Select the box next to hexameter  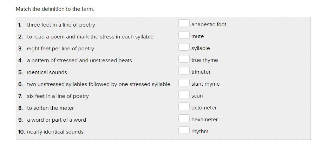tap(184, 119)
